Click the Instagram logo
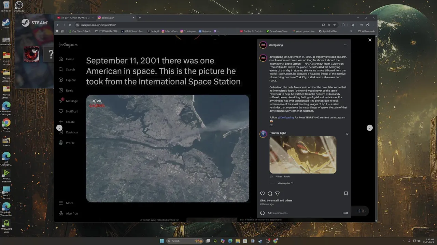 [x=68, y=45]
